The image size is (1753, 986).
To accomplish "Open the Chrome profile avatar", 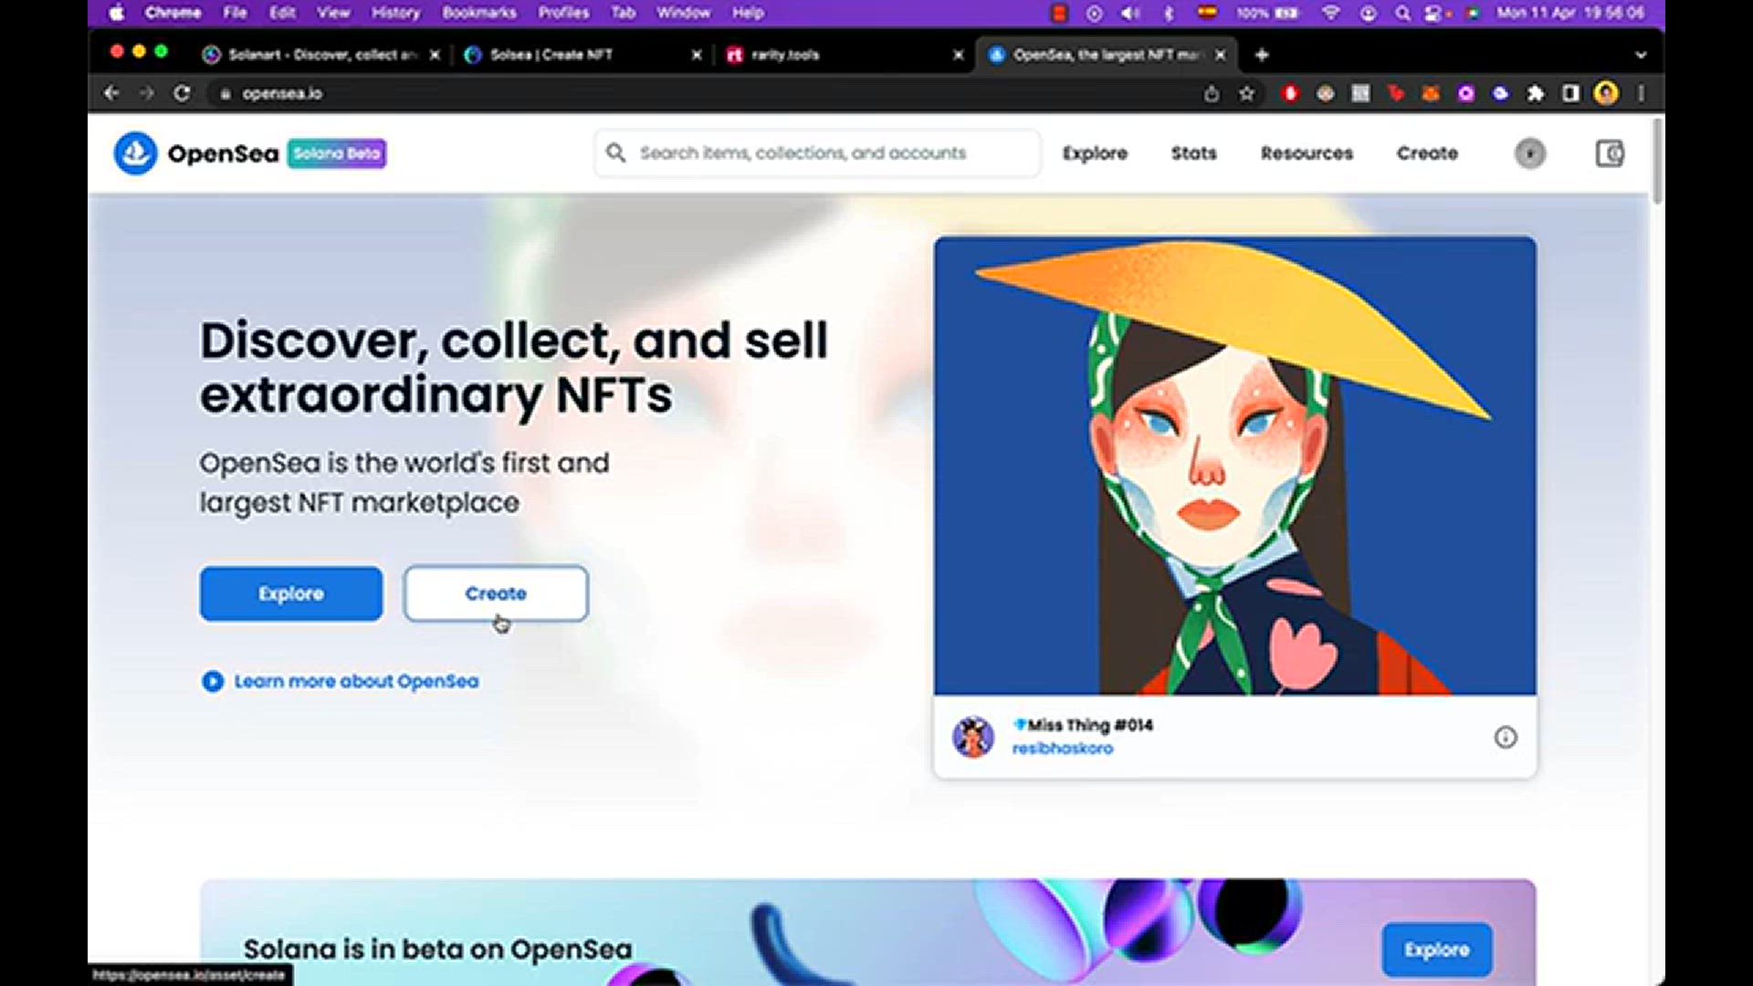I will coord(1606,93).
